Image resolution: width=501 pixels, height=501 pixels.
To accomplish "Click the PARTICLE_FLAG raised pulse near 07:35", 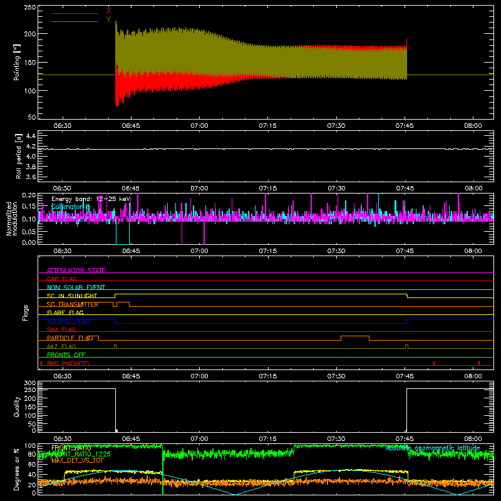I will point(355,338).
